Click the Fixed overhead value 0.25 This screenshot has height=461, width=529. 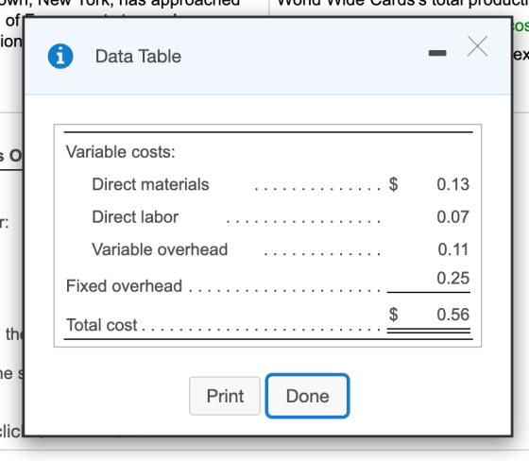(452, 278)
